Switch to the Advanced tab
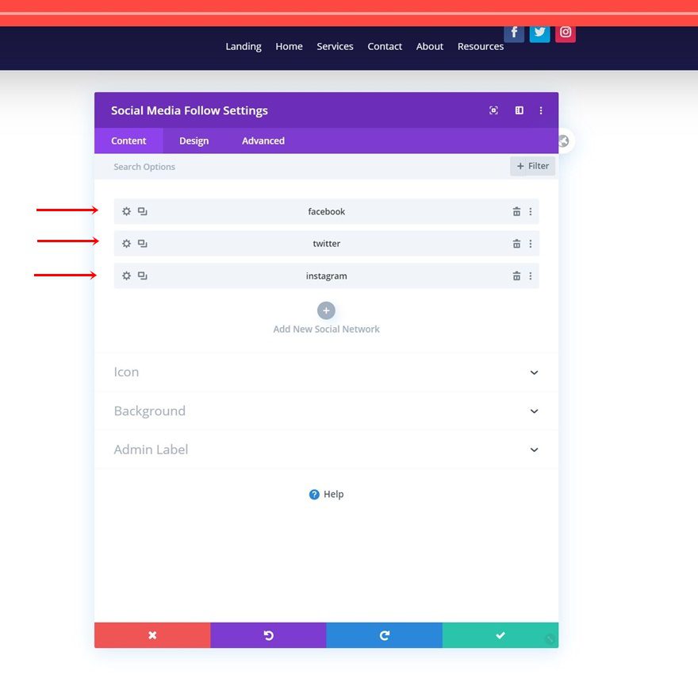The image size is (698, 698). coord(263,141)
